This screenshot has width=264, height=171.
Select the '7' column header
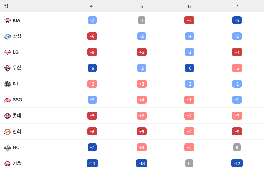(x=237, y=6)
